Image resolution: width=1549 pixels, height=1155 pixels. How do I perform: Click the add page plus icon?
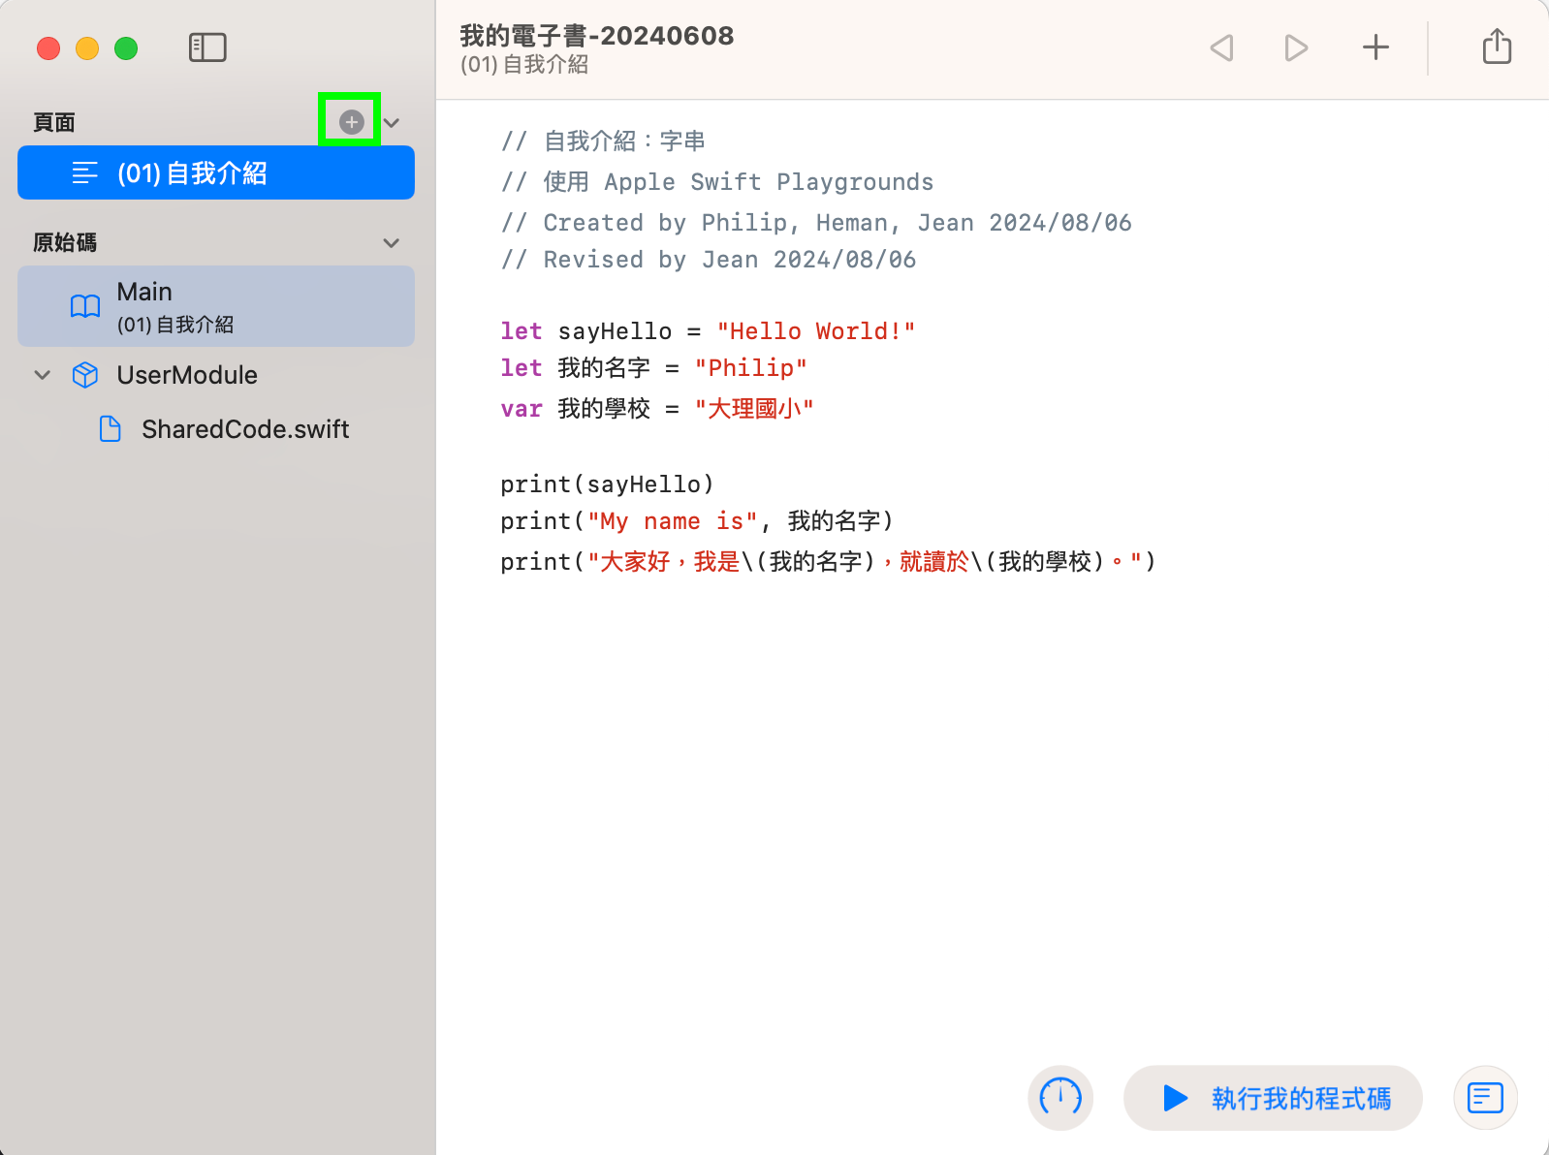pos(351,122)
